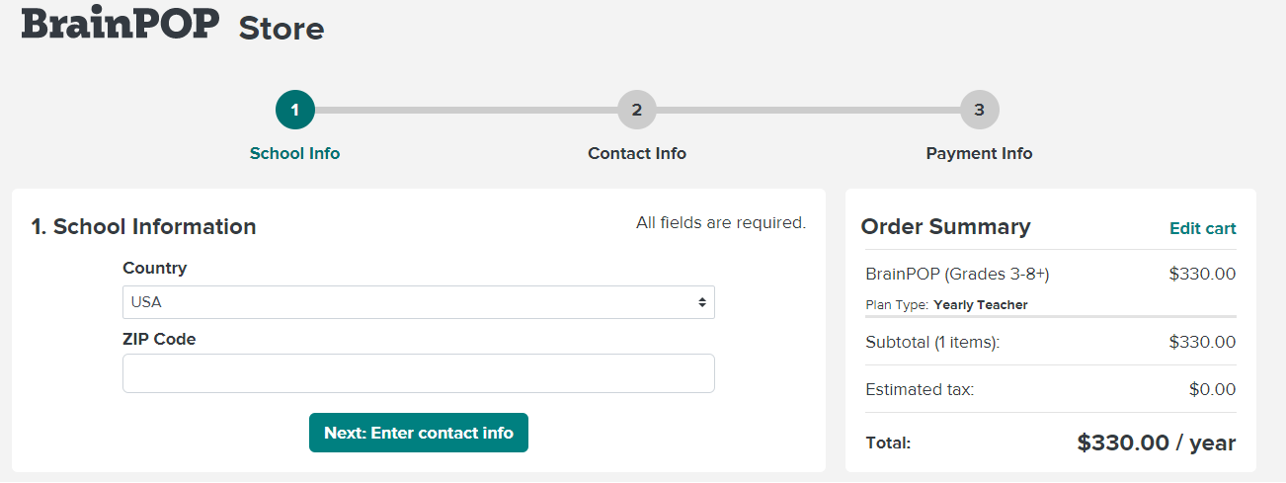Select step 1 circle in progress bar
The image size is (1286, 483).
(295, 110)
